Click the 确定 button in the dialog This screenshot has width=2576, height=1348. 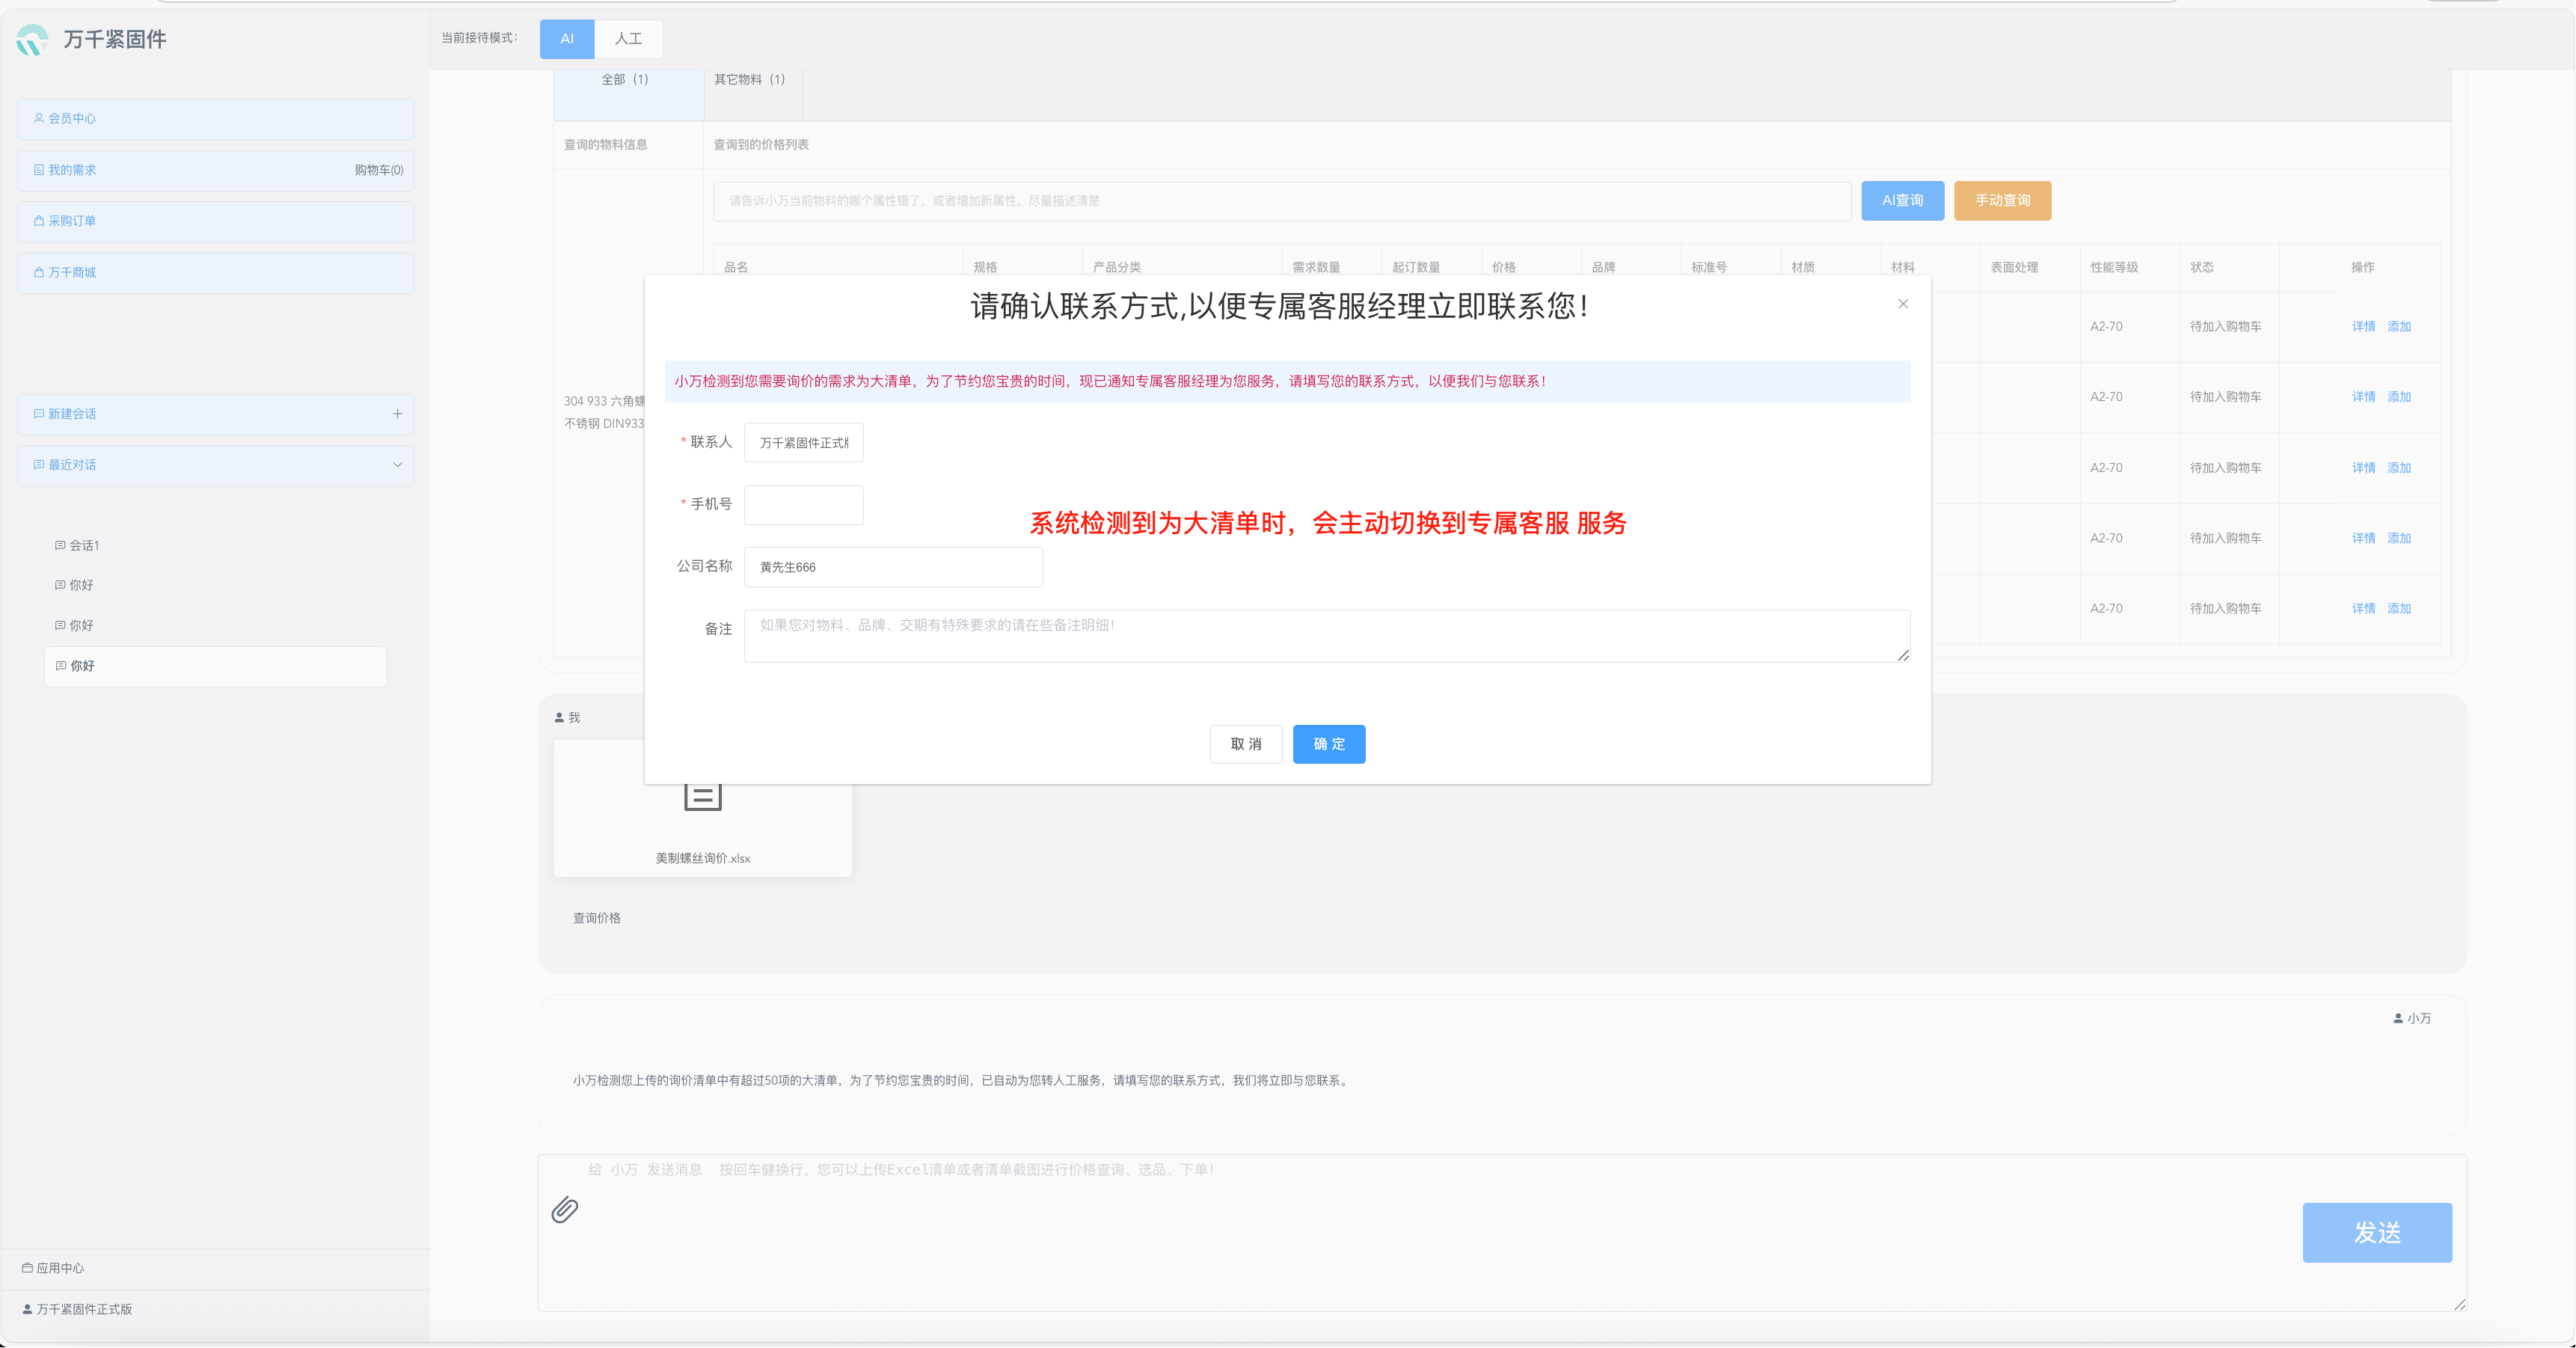[x=1329, y=744]
